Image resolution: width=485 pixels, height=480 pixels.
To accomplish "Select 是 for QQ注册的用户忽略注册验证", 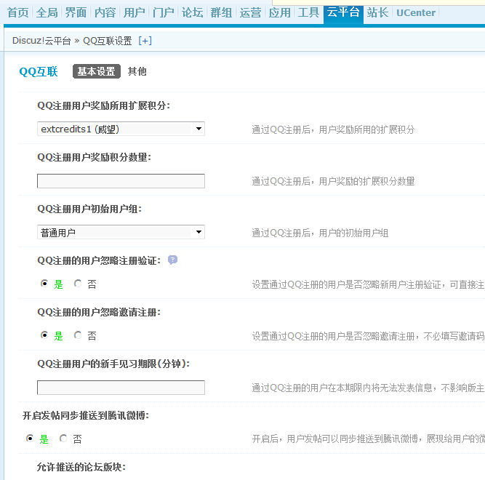I will tap(44, 284).
